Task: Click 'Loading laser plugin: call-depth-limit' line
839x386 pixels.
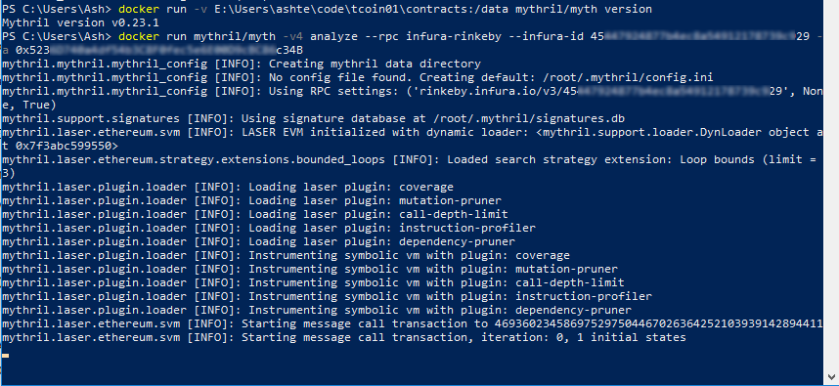Action: pos(254,214)
